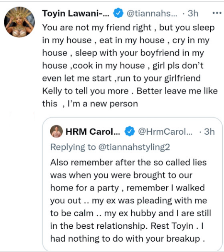Click the verified badge beside HRM Carol
The width and height of the screenshot is (224, 252).
point(130,131)
